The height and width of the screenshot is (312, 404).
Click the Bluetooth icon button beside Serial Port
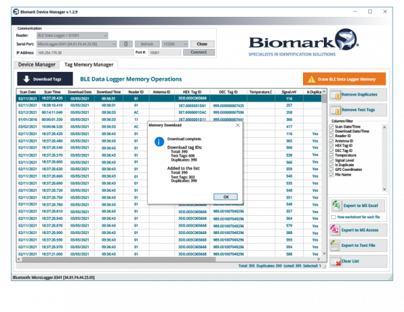126,44
